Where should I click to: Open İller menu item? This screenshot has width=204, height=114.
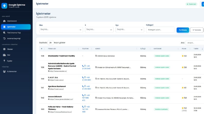16,55
